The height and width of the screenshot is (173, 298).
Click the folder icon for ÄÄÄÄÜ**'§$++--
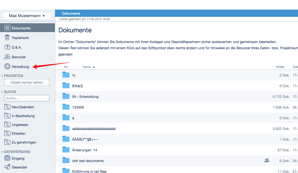tap(66, 139)
